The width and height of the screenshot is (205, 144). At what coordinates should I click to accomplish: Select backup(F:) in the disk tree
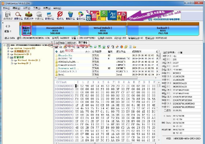tap(24, 63)
